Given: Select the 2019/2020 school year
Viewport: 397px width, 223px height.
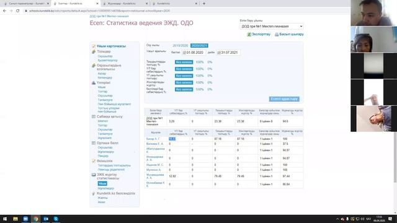Looking at the screenshot, I should [x=181, y=46].
